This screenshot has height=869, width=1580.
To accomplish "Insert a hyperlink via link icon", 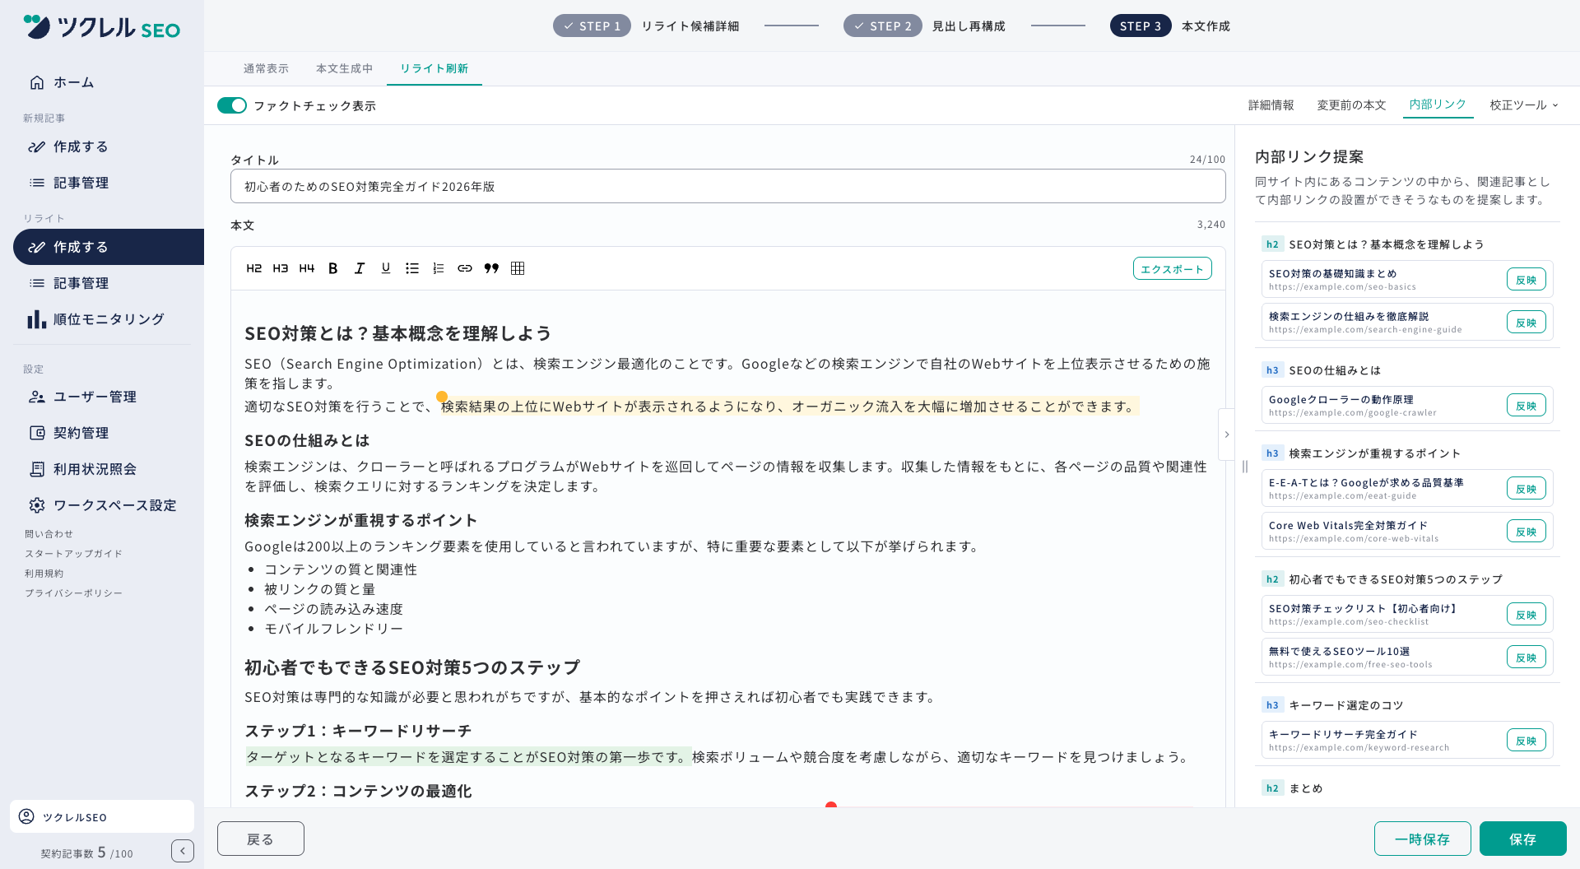I will (465, 268).
